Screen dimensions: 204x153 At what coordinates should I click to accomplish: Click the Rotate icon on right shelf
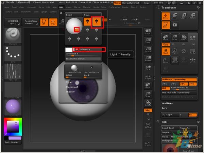pyautogui.click(x=148, y=103)
